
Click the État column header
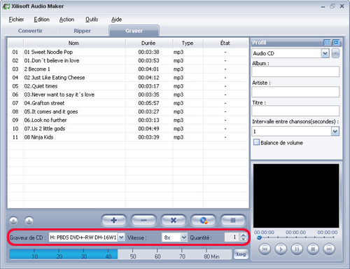225,43
